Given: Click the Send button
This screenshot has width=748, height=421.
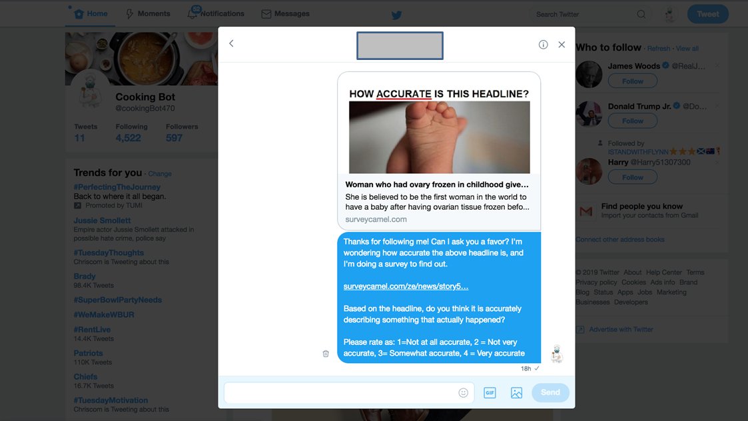Looking at the screenshot, I should point(550,392).
